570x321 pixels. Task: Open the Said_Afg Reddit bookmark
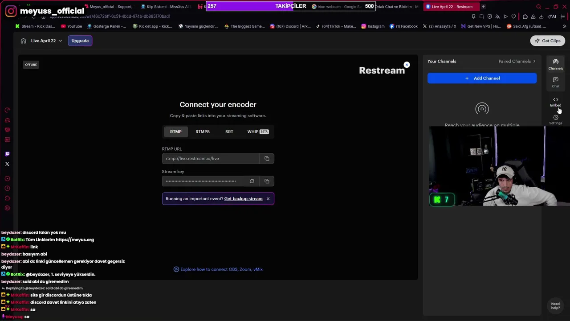(526, 26)
